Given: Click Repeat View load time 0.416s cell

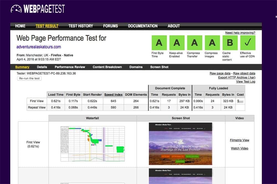Looking at the screenshot, I should coord(56,107).
